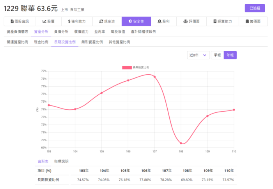Open the 指標說明 tab
The image size is (273, 189).
coord(61,161)
